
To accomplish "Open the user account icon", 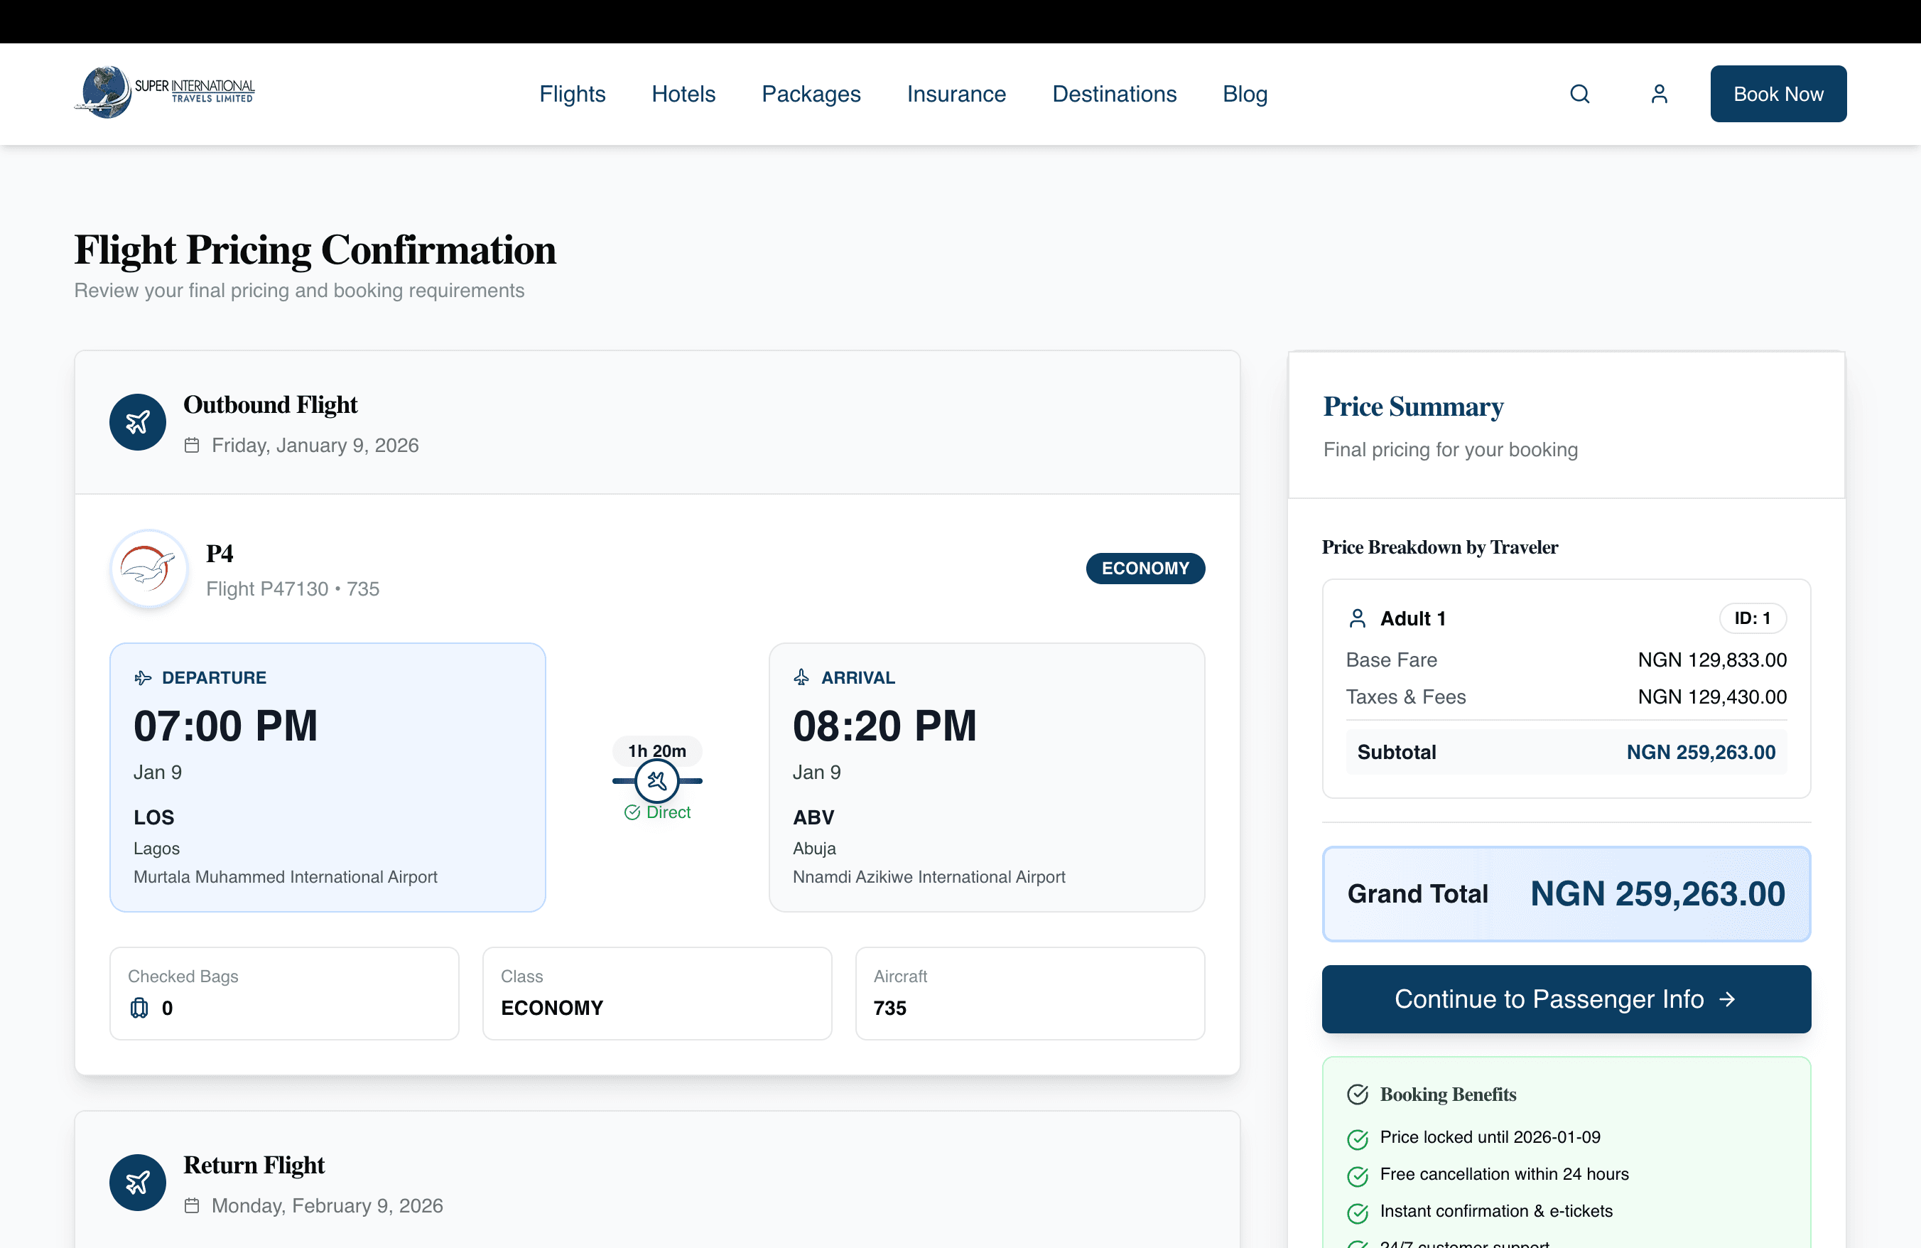I will click(x=1659, y=95).
